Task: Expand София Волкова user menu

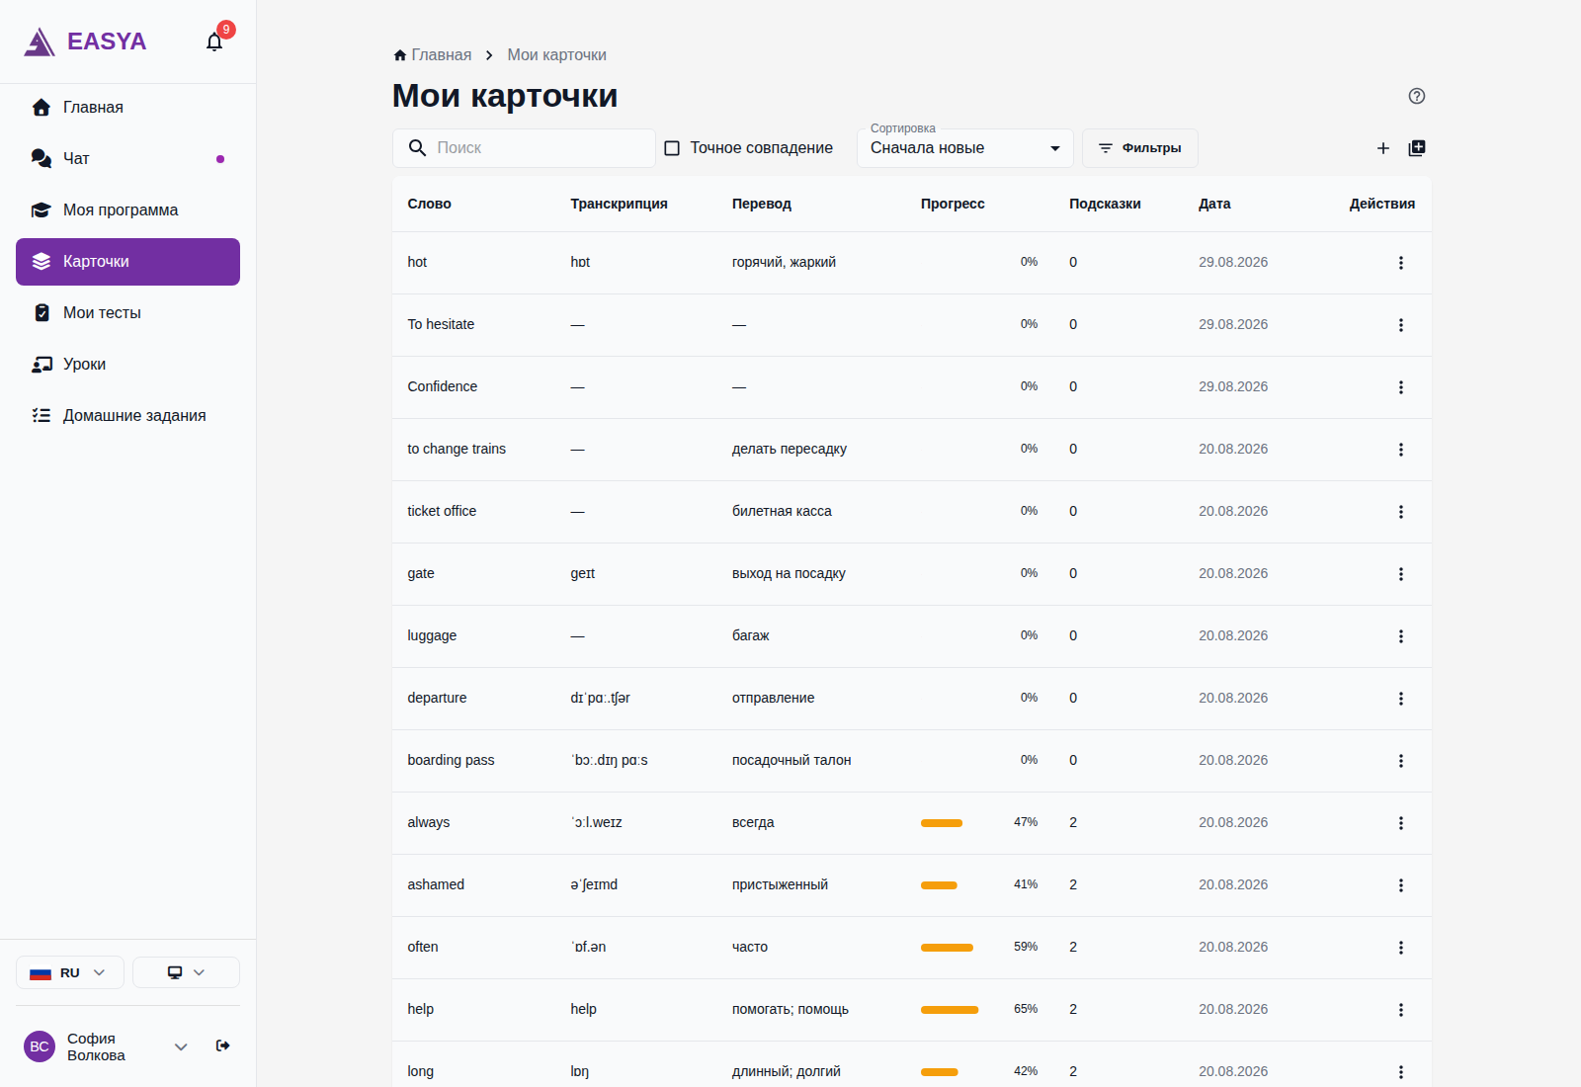Action: tap(181, 1046)
